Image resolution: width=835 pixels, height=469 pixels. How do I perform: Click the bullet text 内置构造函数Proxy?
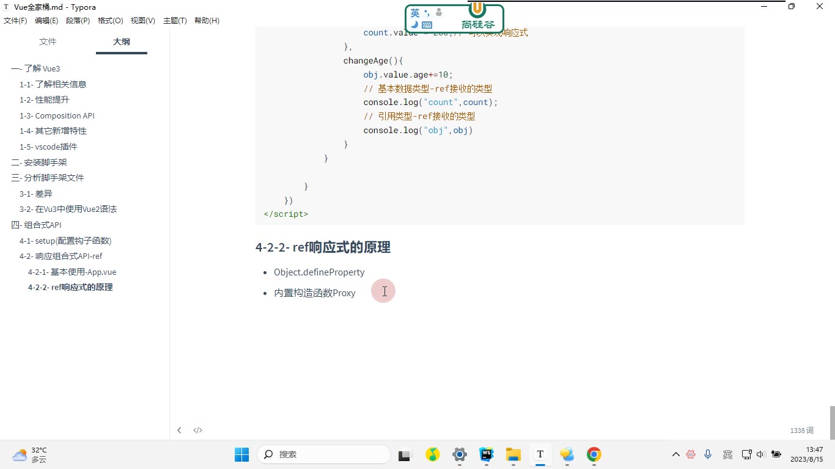315,293
